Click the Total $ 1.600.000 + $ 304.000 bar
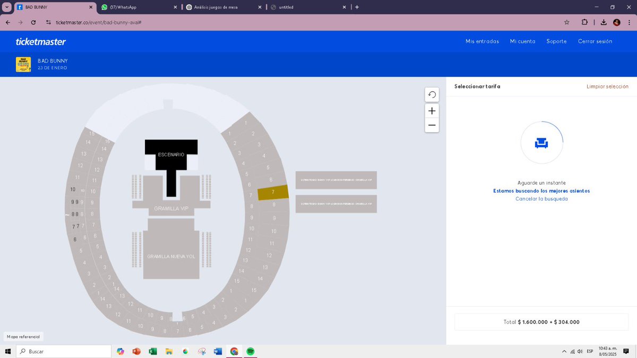The image size is (637, 358). click(541, 322)
